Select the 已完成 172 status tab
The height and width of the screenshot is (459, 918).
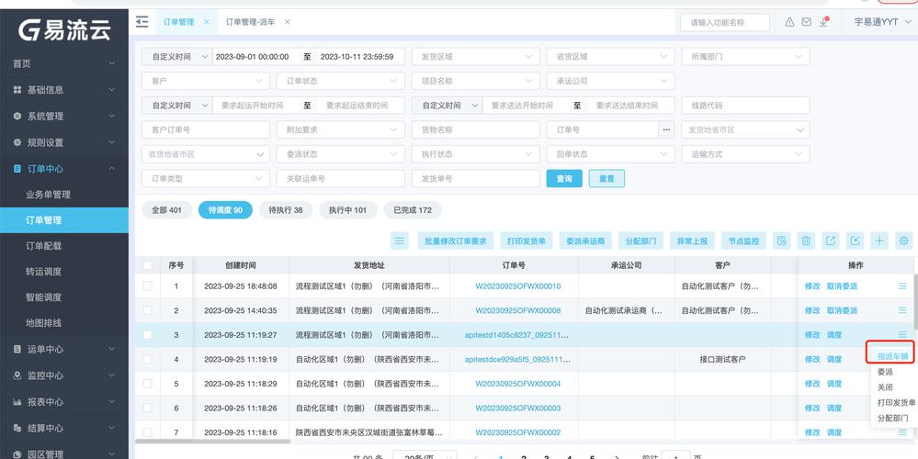click(413, 210)
